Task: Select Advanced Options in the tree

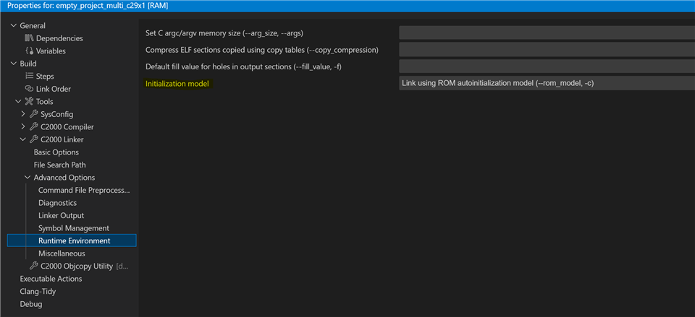Action: tap(64, 178)
